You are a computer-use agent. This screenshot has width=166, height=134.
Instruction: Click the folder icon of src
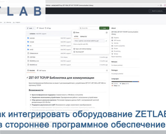(28, 46)
